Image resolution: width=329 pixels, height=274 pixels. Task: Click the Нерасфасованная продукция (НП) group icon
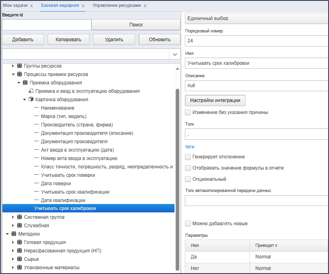coord(20,251)
